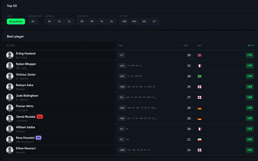The image size is (258, 161).
Task: Toggle the DR defence filter
Action: pyautogui.click(x=49, y=21)
